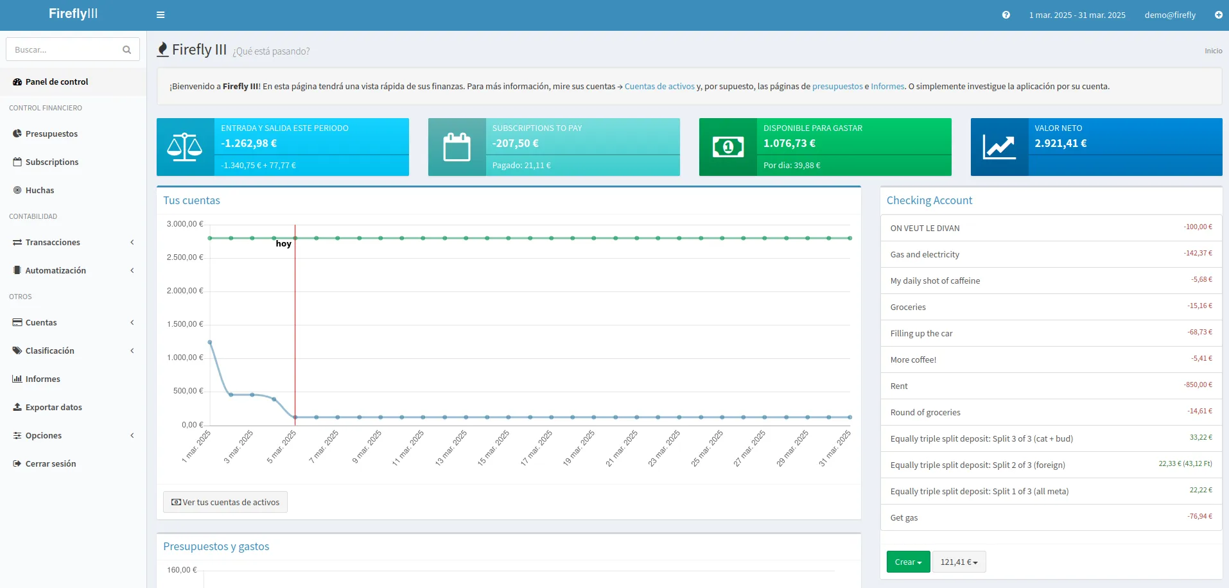Click inside the Buscar search field
1229x588 pixels.
click(x=64, y=49)
